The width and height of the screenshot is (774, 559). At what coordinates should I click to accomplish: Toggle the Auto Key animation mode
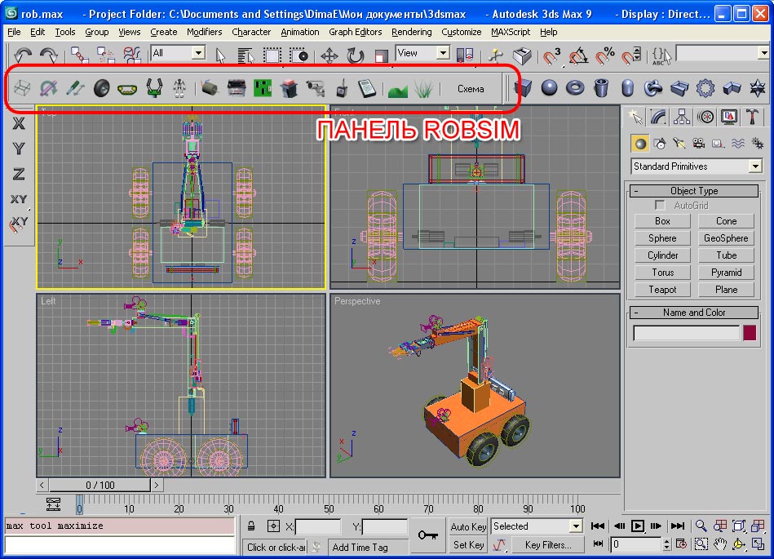coord(468,526)
